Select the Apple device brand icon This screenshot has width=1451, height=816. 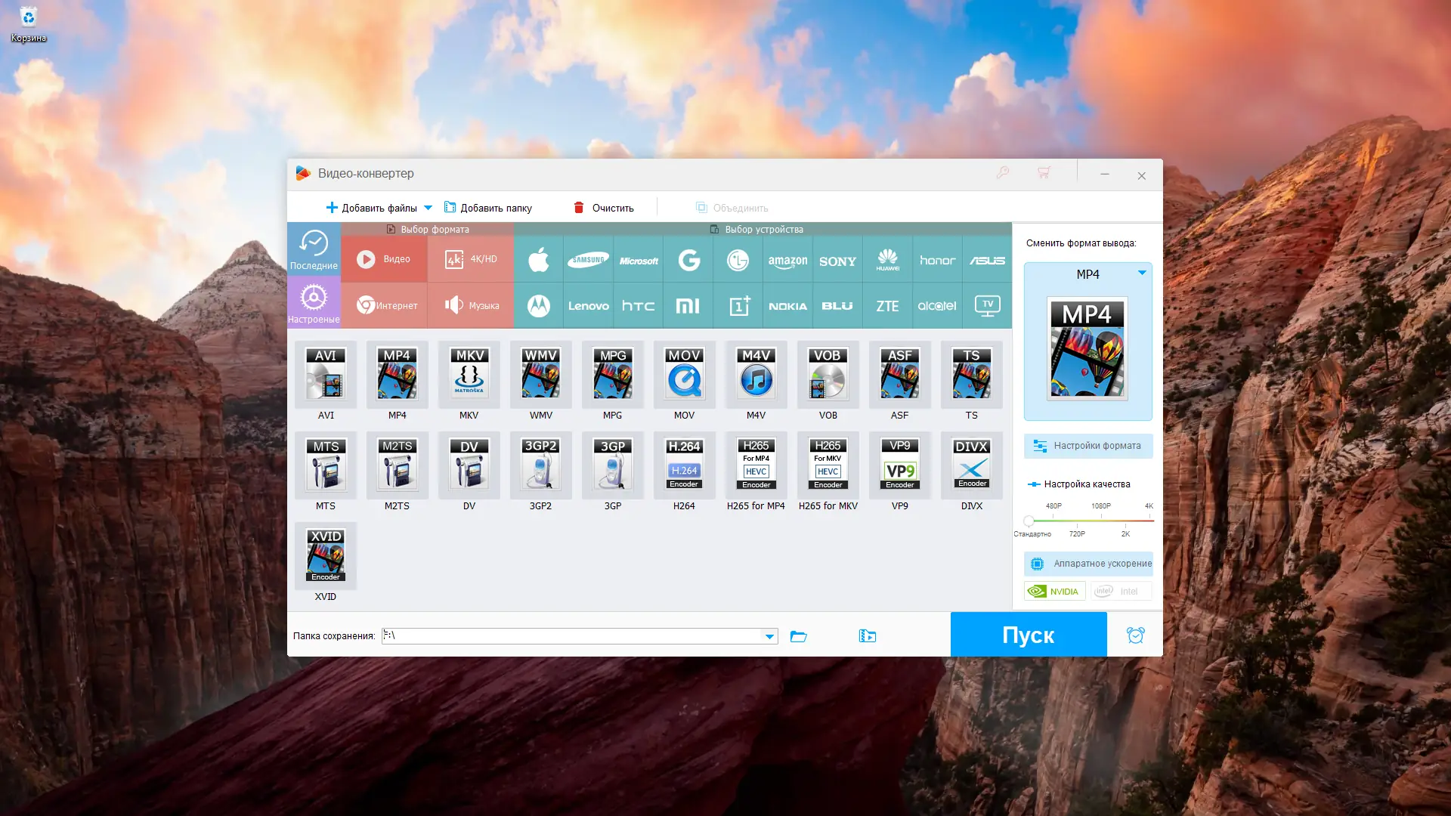(538, 260)
